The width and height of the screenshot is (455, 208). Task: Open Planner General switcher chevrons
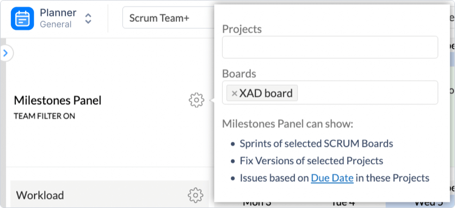click(x=88, y=18)
